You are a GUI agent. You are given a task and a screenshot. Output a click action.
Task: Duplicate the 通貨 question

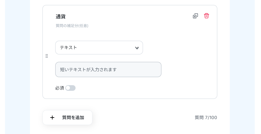tap(195, 16)
